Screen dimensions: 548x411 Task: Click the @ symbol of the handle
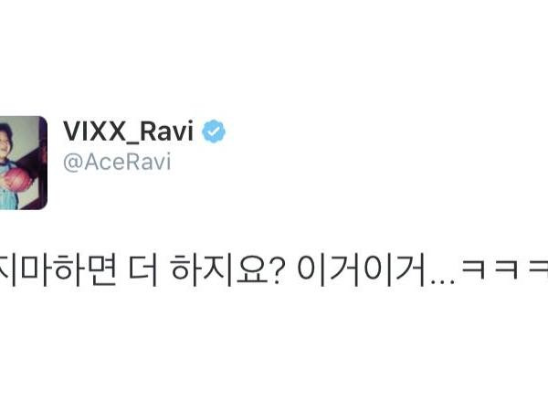pyautogui.click(x=73, y=163)
